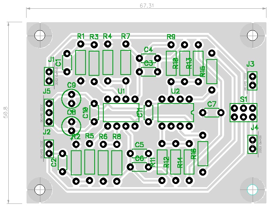Select the R14 label text
Screen dimensions: 272x209
click(180, 163)
